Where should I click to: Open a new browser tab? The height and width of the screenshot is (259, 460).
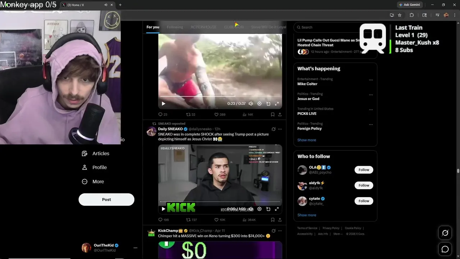(120, 5)
